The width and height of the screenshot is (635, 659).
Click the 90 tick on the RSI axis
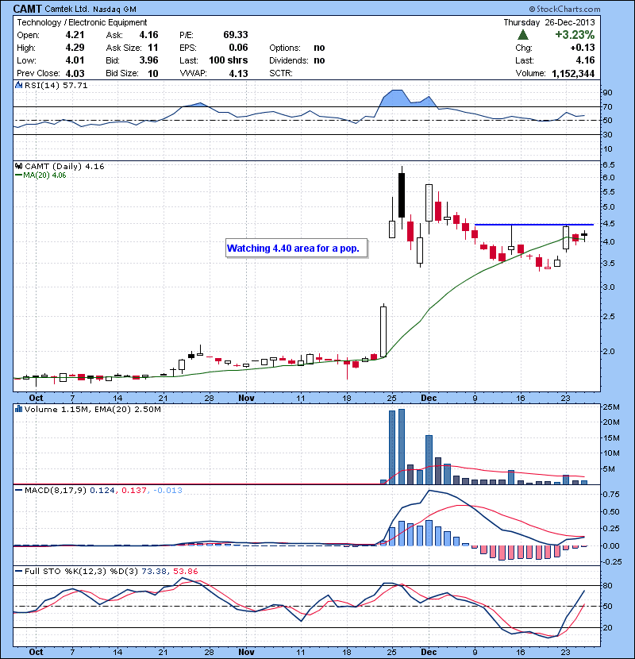pos(607,92)
